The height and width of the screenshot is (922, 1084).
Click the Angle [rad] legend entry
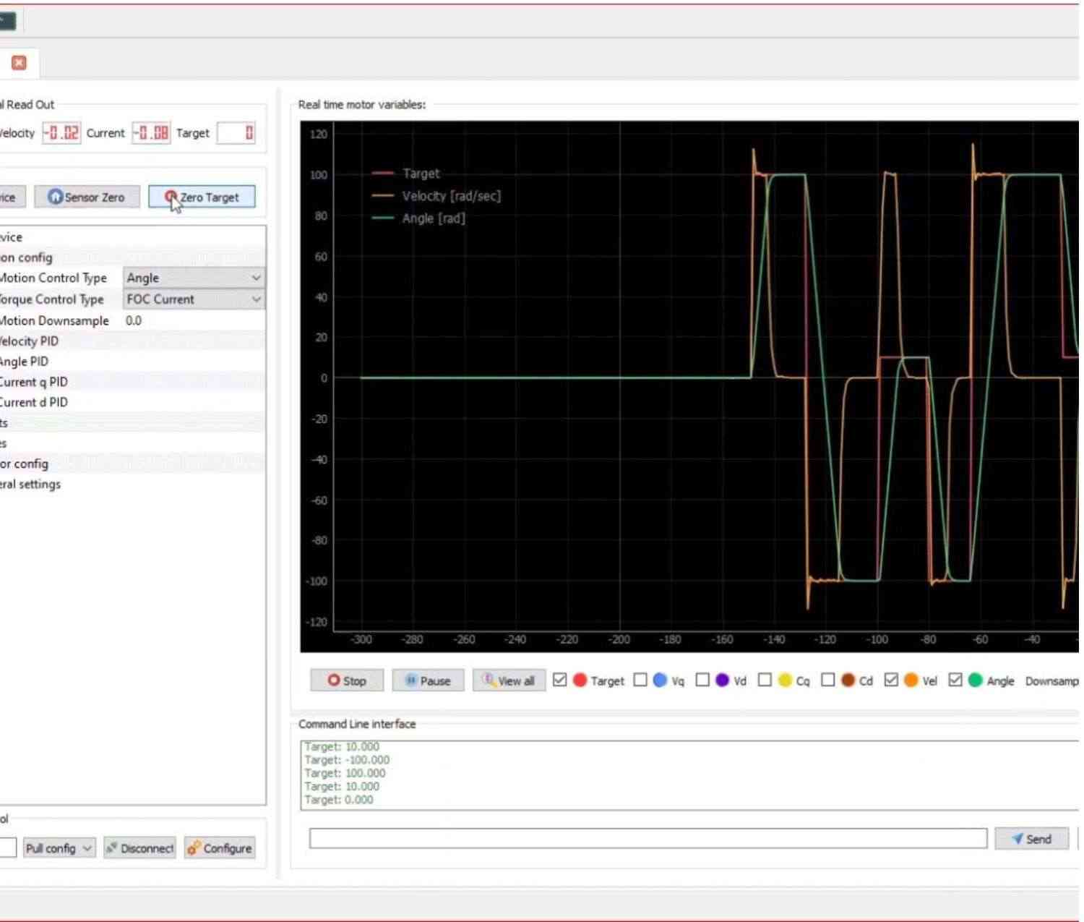click(418, 218)
